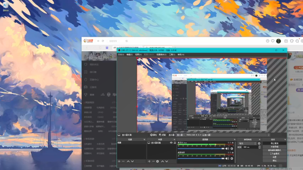Click the 工作室模式 studio mode button
Image resolution: width=303 pixels, height=170 pixels.
pos(274,154)
